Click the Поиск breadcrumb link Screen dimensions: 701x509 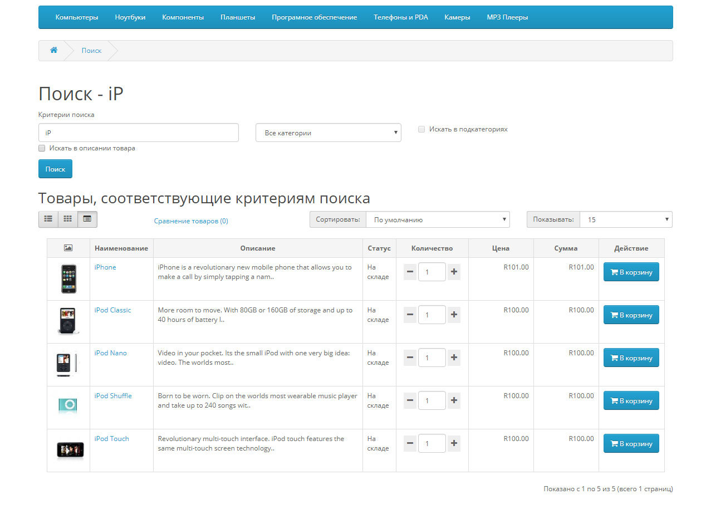(x=91, y=50)
